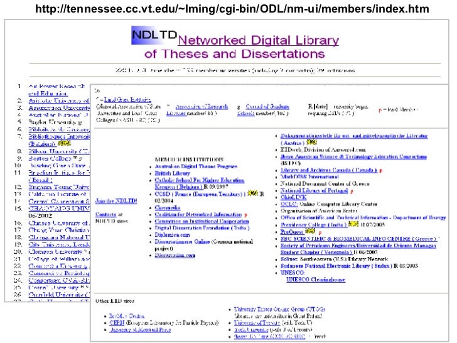
Task: Open Catholic School For Higher Education link
Action: (x=200, y=183)
